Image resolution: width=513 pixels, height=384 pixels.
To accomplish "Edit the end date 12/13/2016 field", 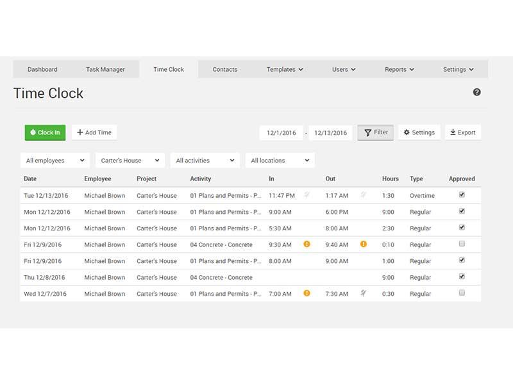I will [x=330, y=133].
